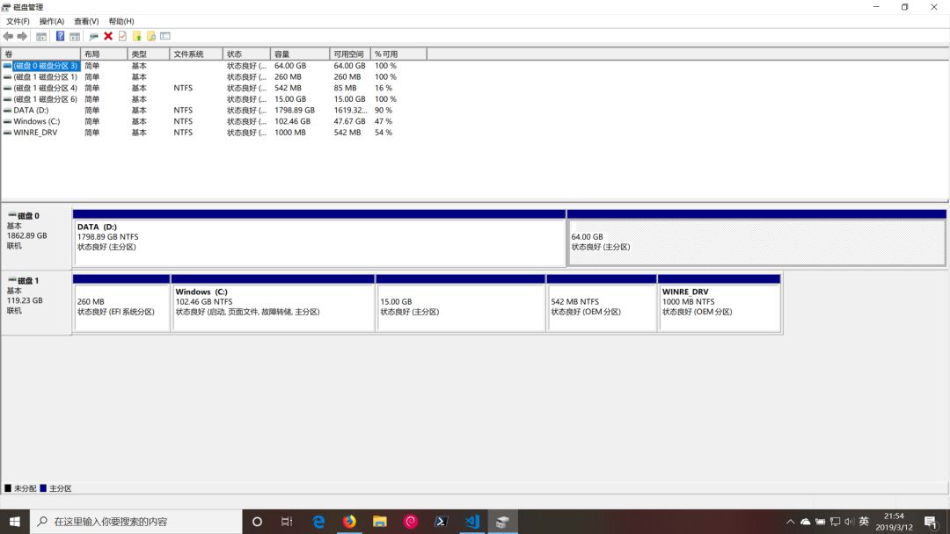The height and width of the screenshot is (534, 950).
Task: Select the 64.00 GB hatched partition block
Action: coord(756,238)
